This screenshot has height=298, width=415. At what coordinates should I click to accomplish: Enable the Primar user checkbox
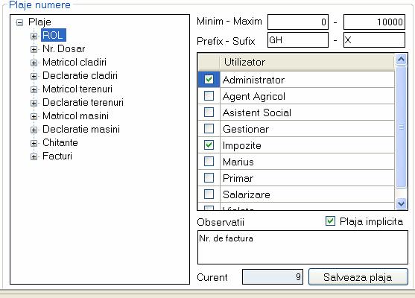pos(209,177)
